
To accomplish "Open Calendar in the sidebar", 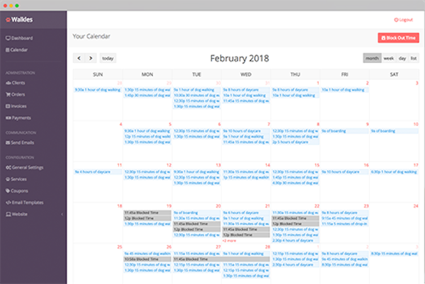I will [x=17, y=50].
